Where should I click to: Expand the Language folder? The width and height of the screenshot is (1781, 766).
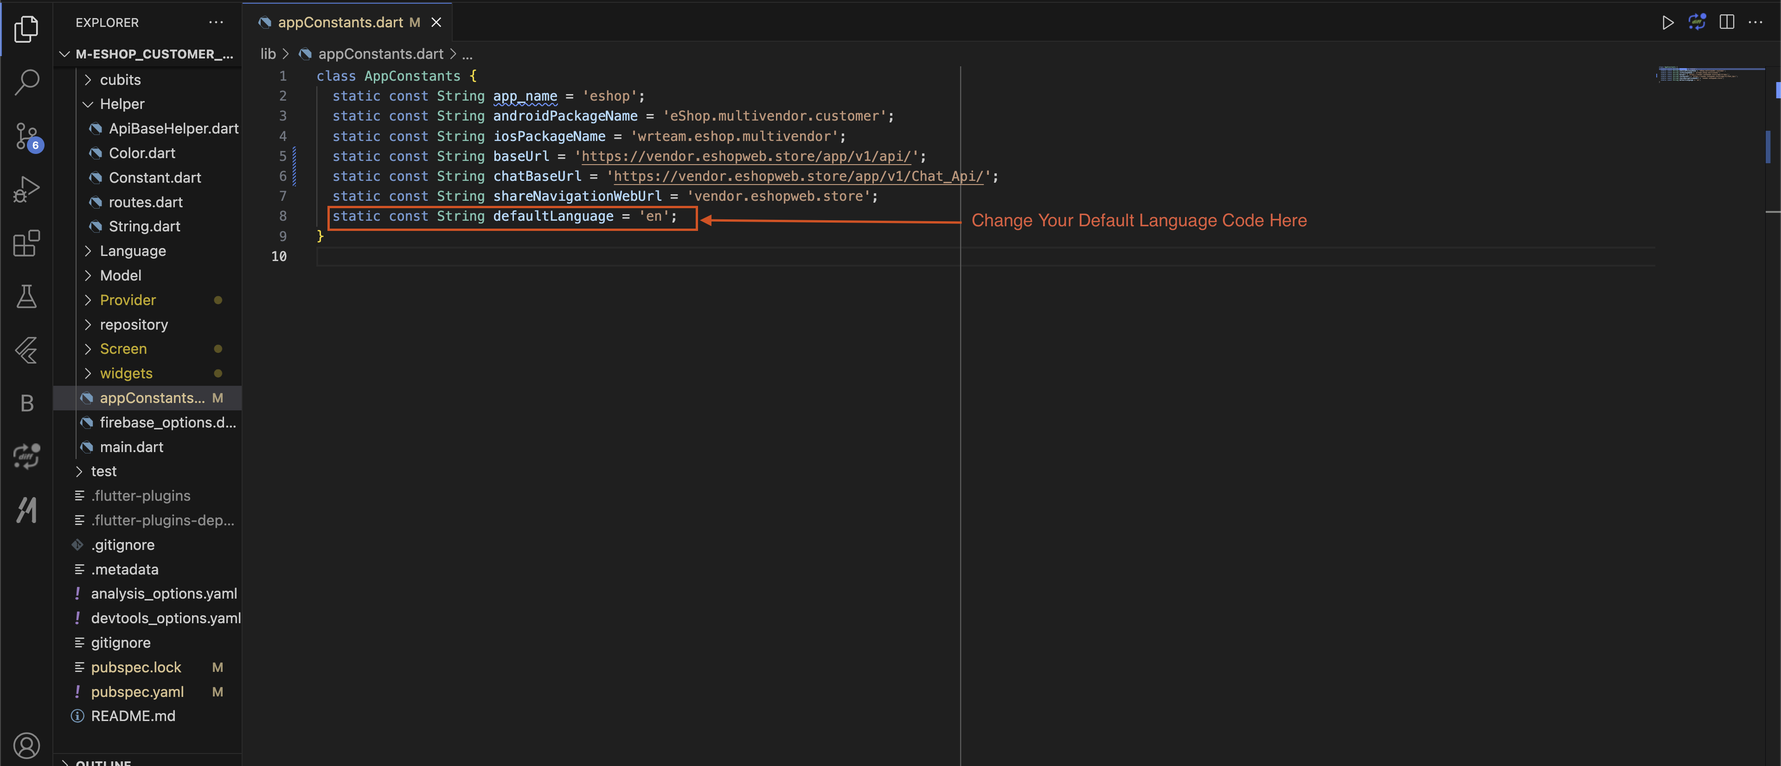tap(132, 251)
